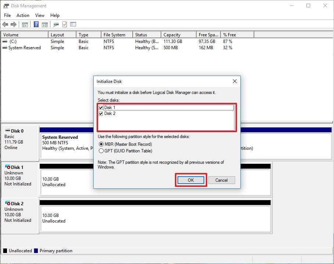
Task: Select the Disk 2 drive icon
Action: [x=8, y=203]
